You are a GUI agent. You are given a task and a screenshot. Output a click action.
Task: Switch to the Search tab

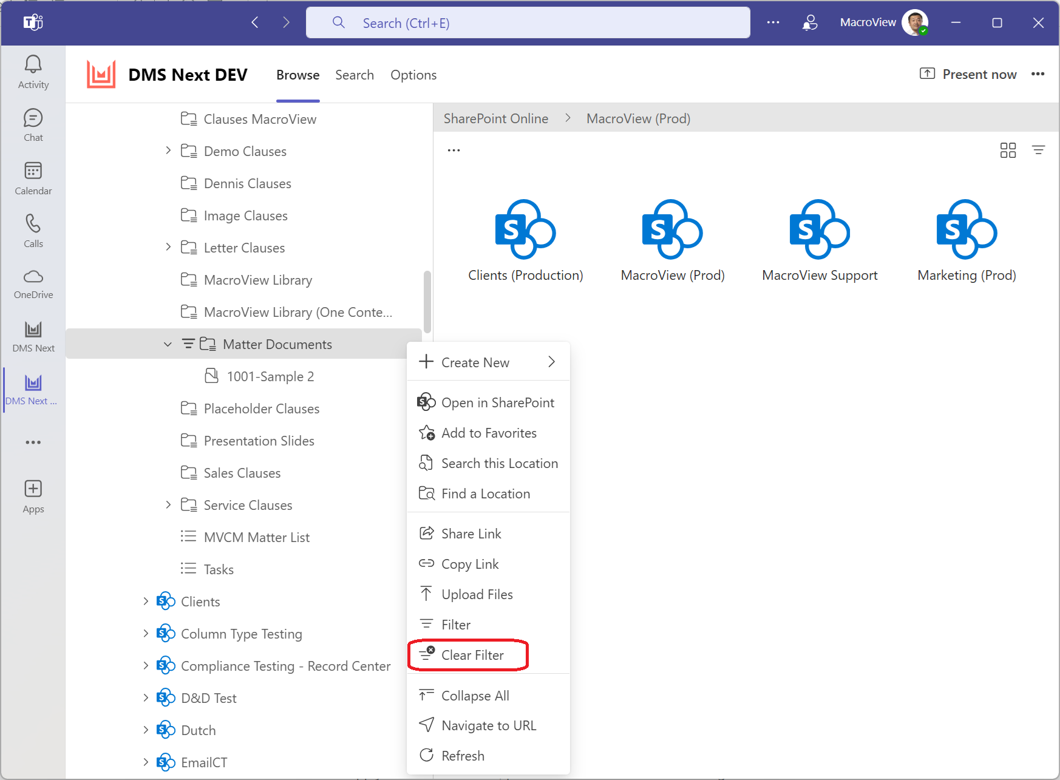click(x=355, y=75)
